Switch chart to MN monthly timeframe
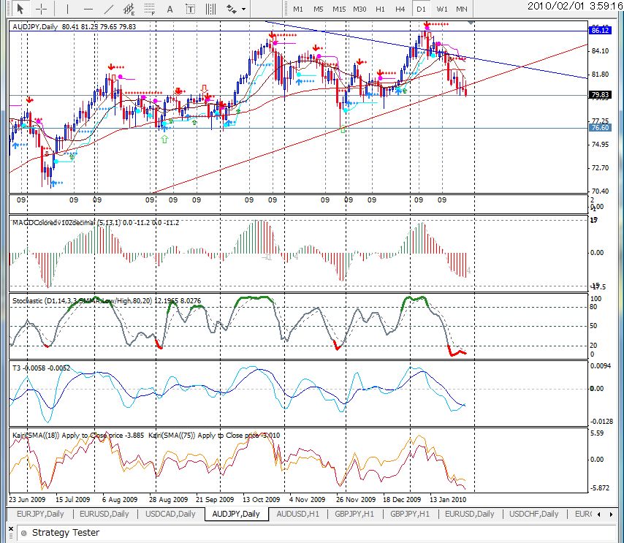Image resolution: width=624 pixels, height=543 pixels. [x=462, y=9]
